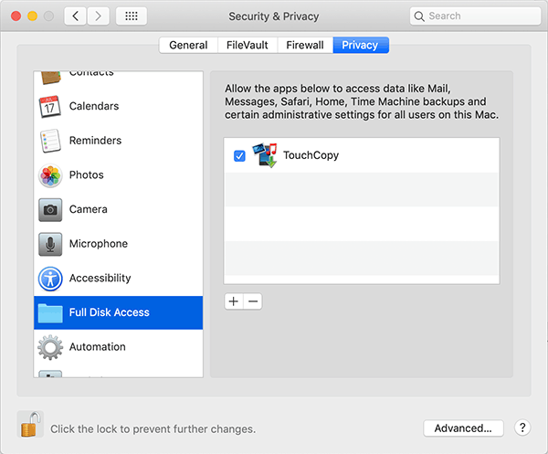Uncheck the TouchCopy checkbox
Viewport: 548px width, 454px height.
[x=239, y=156]
